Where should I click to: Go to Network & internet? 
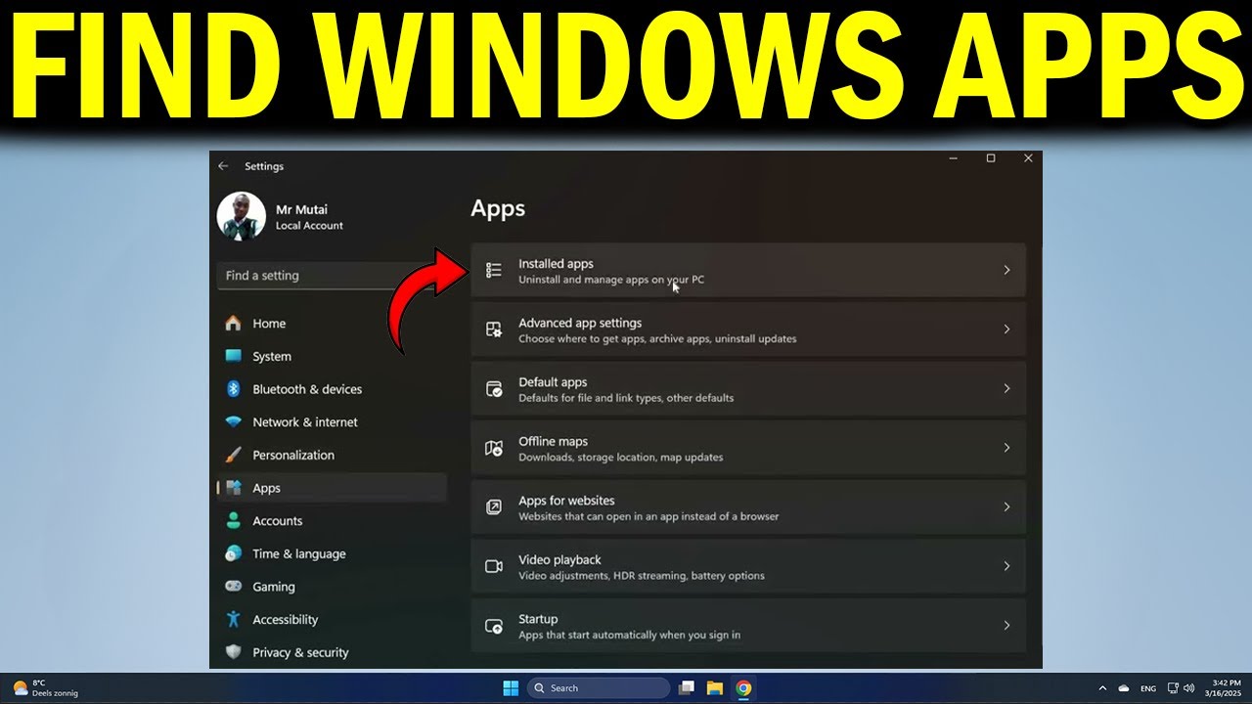click(x=332, y=422)
